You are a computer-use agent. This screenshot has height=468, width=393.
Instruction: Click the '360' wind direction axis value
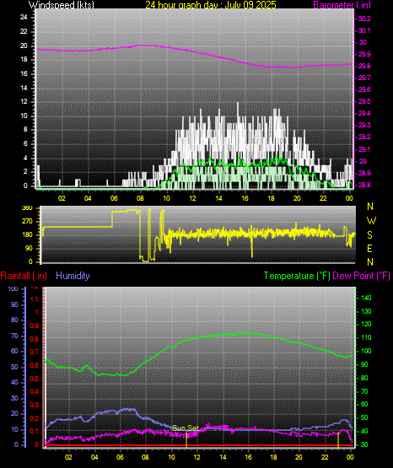point(27,208)
